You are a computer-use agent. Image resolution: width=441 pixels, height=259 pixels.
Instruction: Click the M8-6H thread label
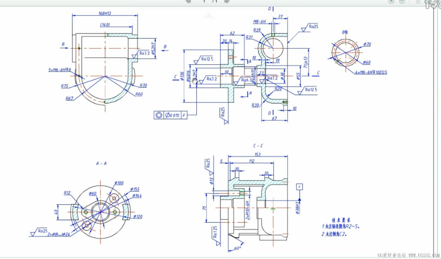[259, 22]
